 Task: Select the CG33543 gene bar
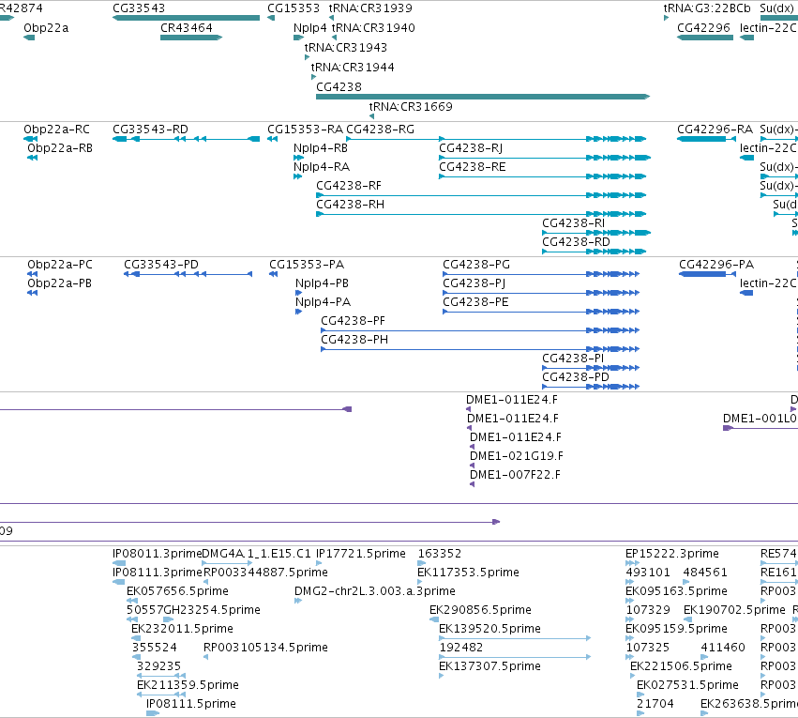point(186,18)
